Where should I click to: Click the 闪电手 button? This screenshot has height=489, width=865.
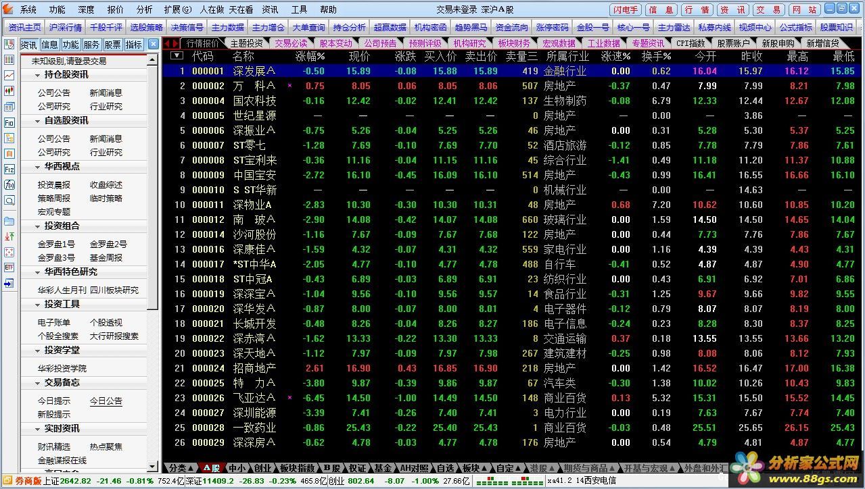(626, 10)
